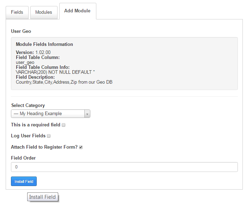The height and width of the screenshot is (203, 246).
Task: Click the User Geo heading
Action: (x=21, y=31)
